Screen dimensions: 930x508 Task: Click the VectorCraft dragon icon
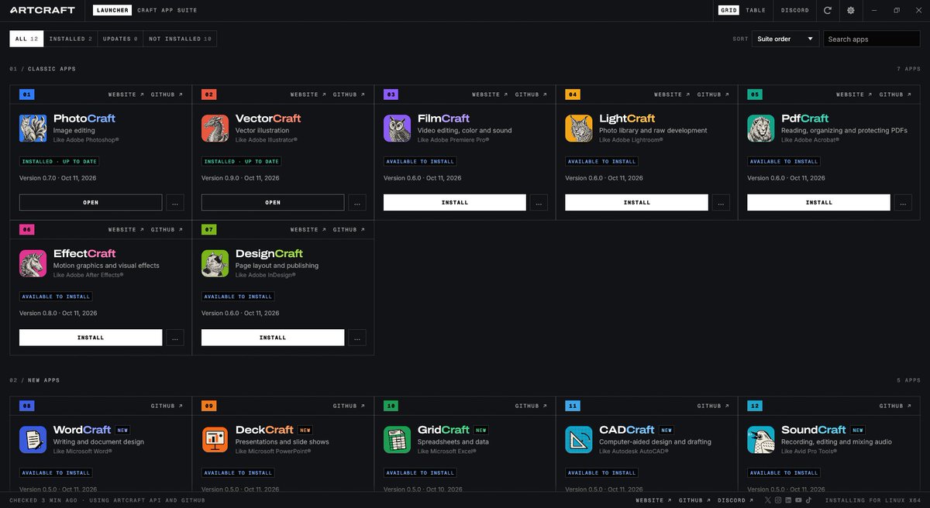pyautogui.click(x=215, y=129)
